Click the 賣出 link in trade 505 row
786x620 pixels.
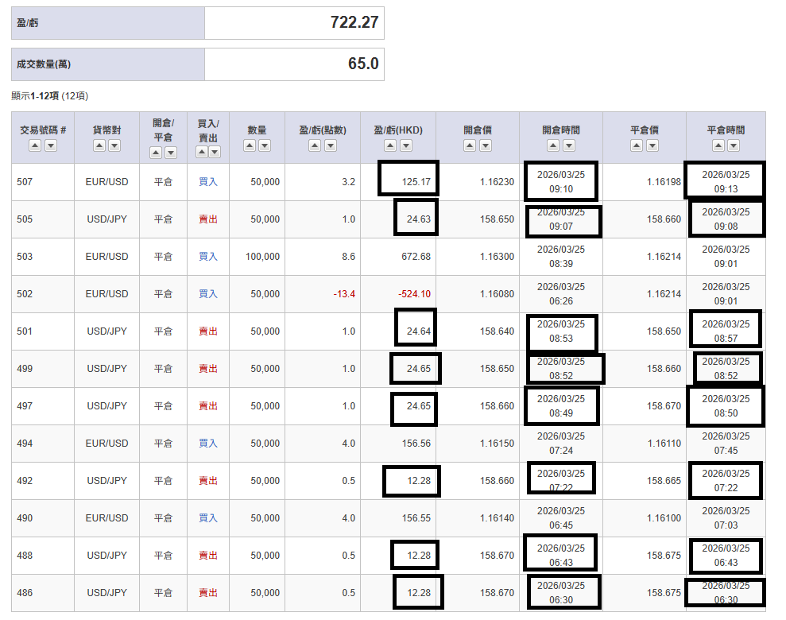[208, 219]
